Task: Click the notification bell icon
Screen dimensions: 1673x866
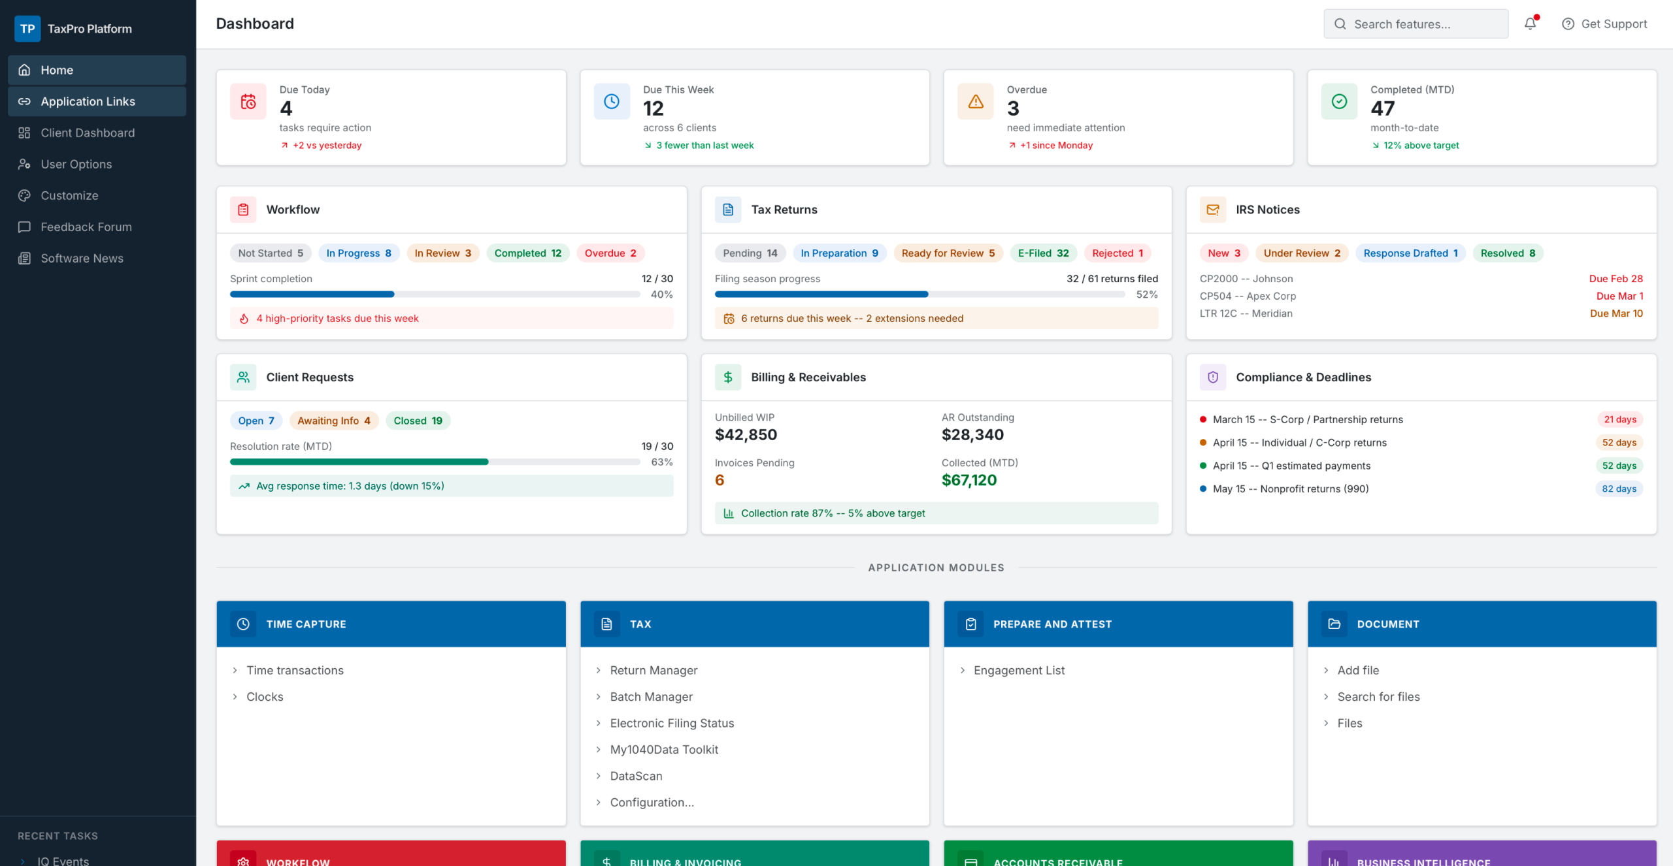Action: 1530,24
